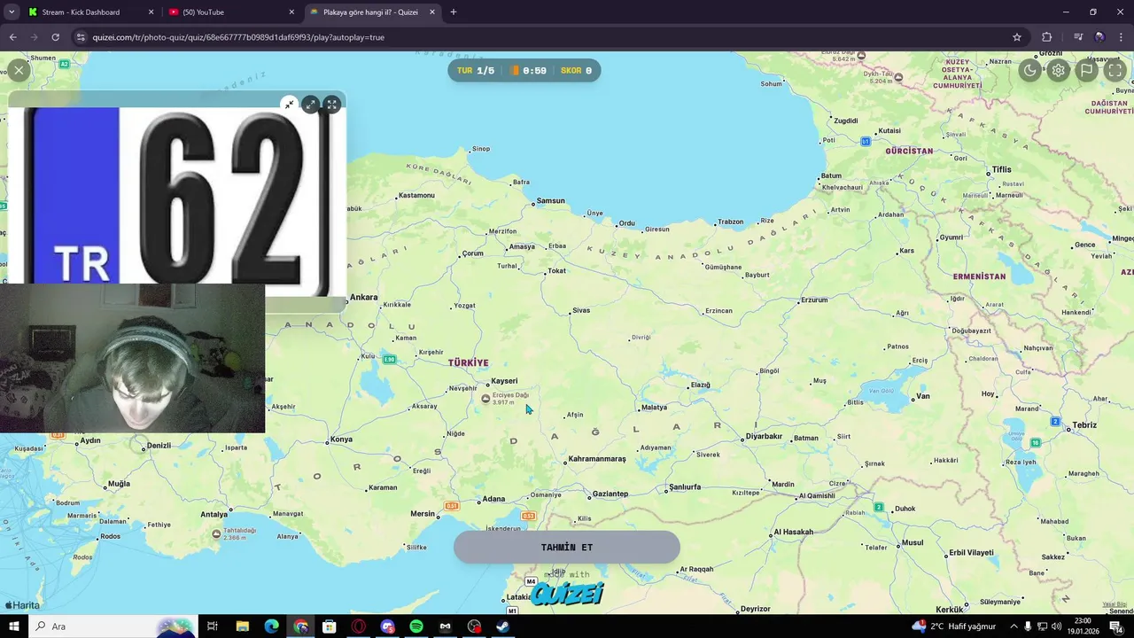The width and height of the screenshot is (1134, 638).
Task: Close the YouTube tab
Action: tap(291, 12)
